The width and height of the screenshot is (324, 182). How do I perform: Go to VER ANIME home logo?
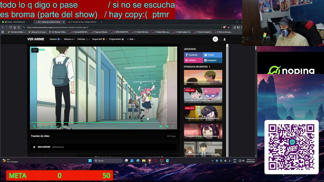coord(36,39)
